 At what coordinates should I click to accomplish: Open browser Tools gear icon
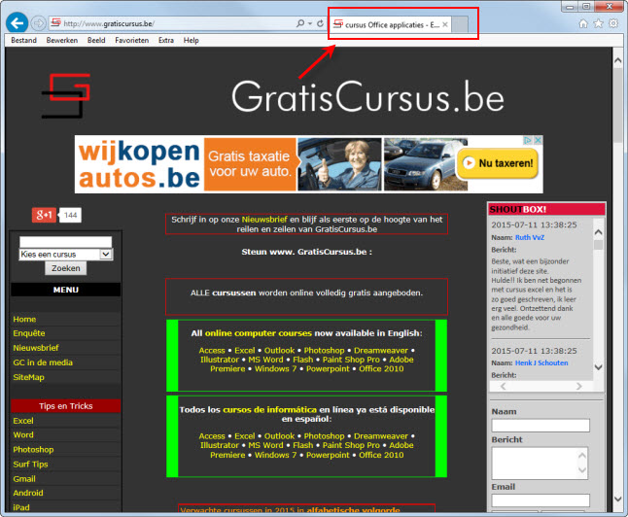[613, 23]
